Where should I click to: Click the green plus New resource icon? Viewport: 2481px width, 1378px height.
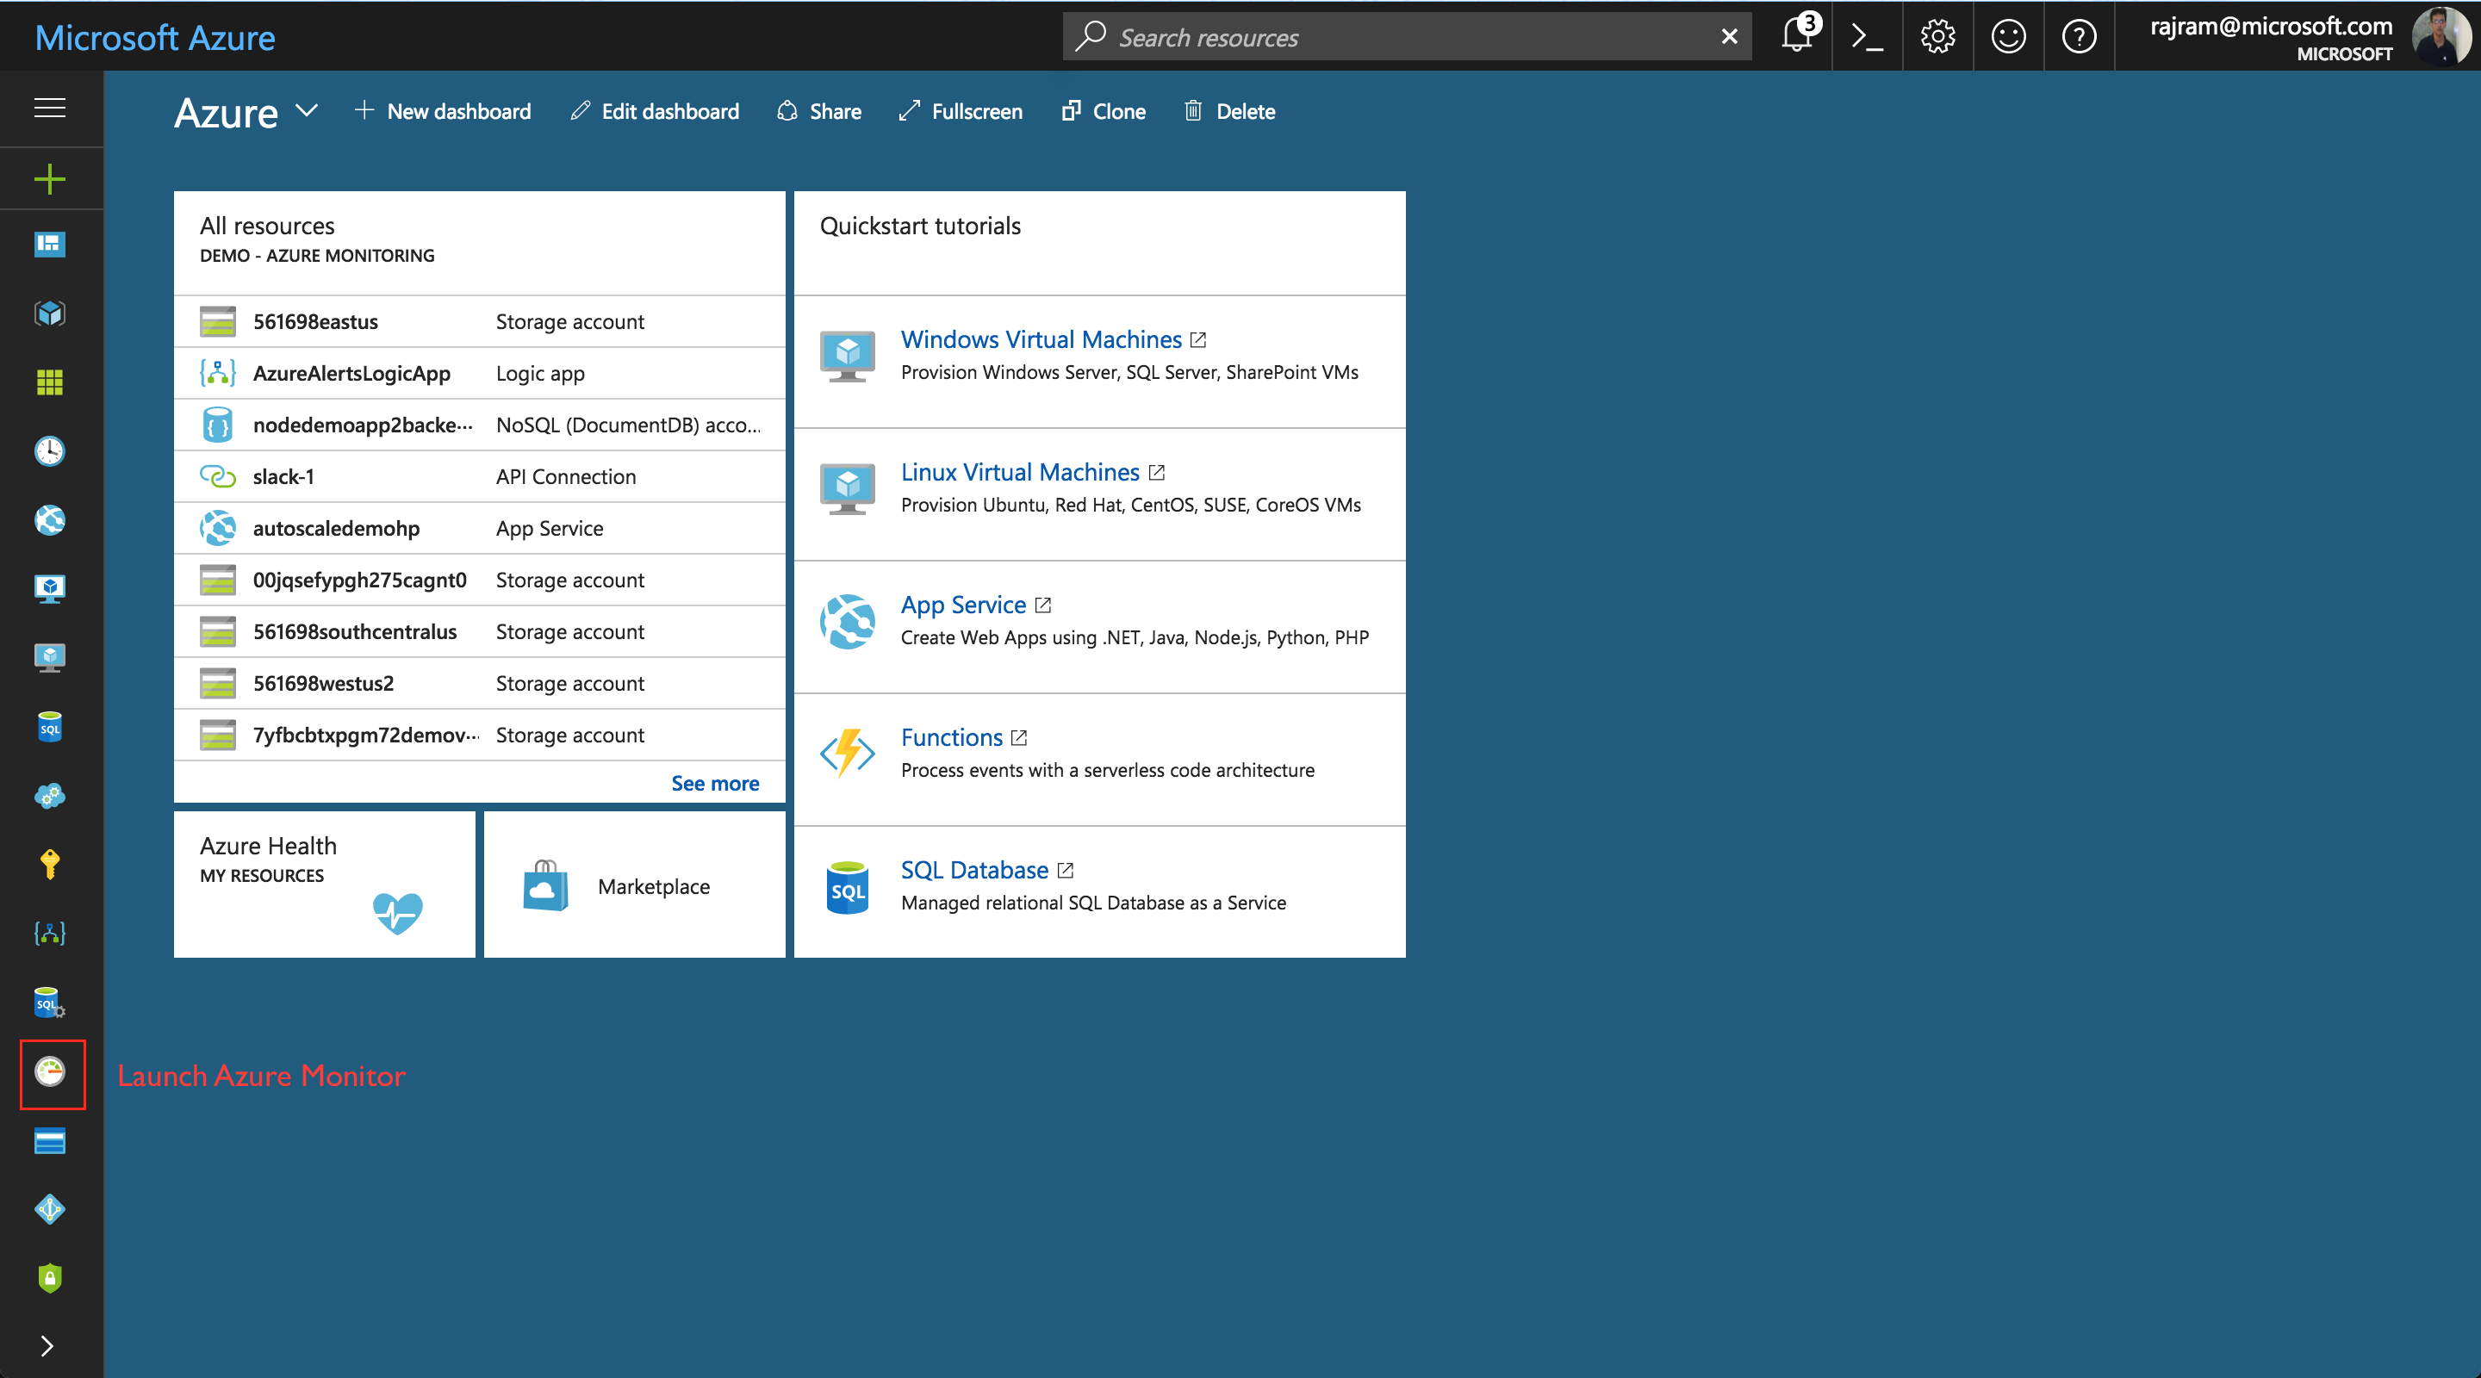(50, 179)
